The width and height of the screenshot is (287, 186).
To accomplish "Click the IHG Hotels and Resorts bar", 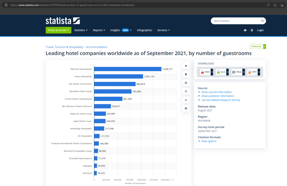I will pyautogui.click(x=115, y=84).
